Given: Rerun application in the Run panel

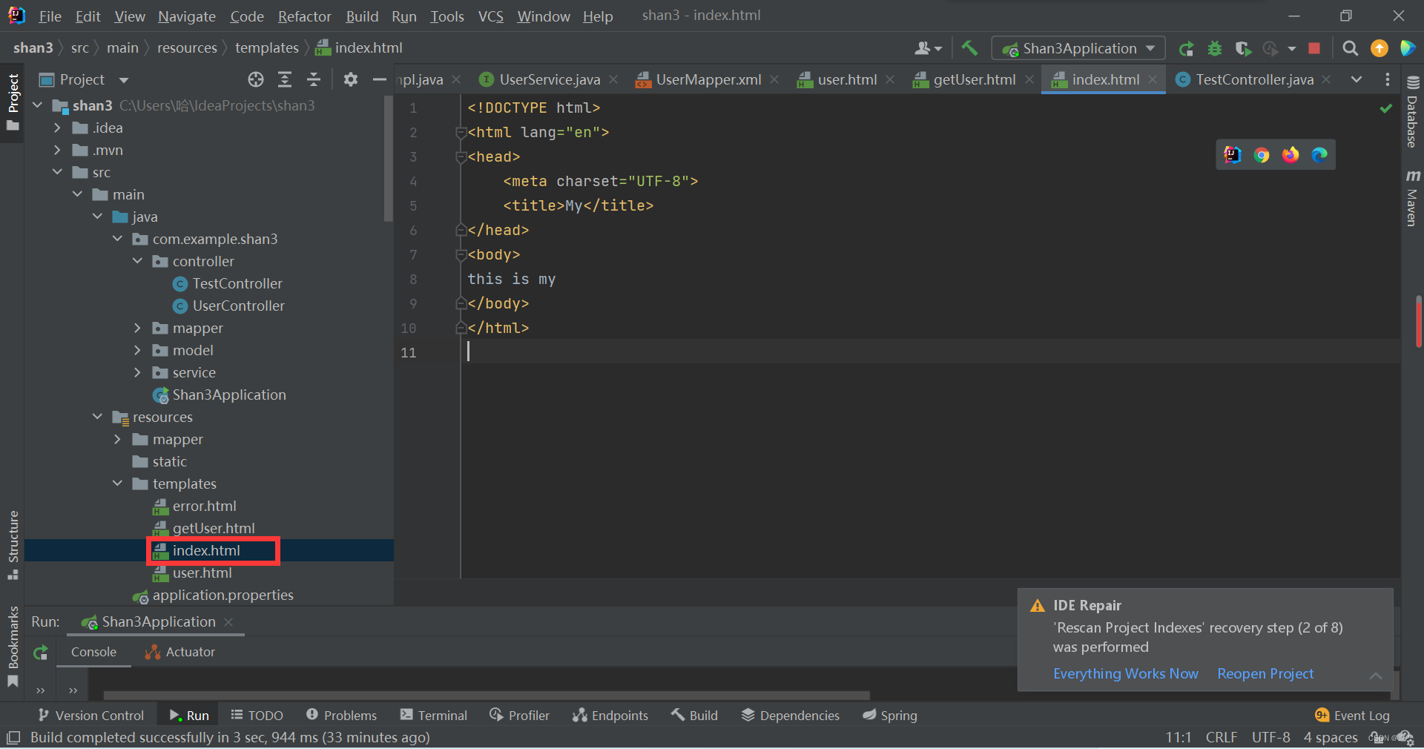Looking at the screenshot, I should pos(41,653).
